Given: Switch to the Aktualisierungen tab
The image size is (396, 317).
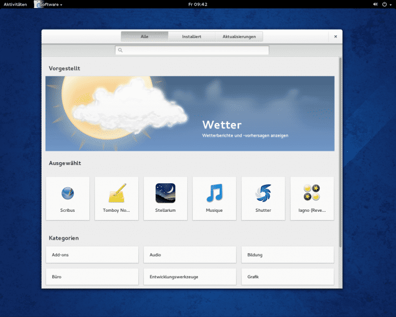Looking at the screenshot, I should (x=239, y=36).
